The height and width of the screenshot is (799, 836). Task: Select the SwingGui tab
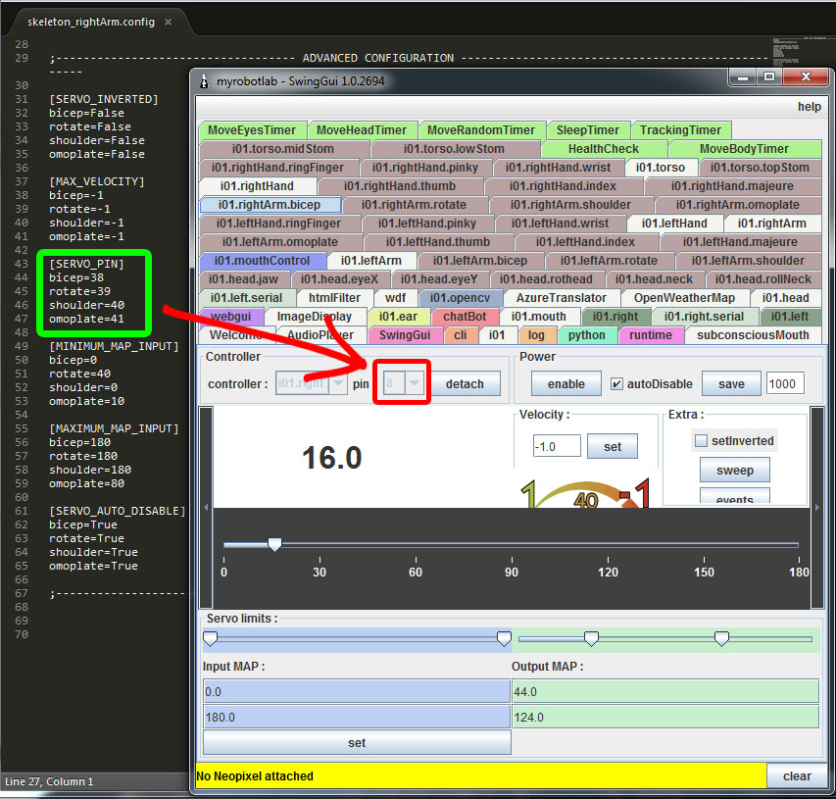point(405,335)
